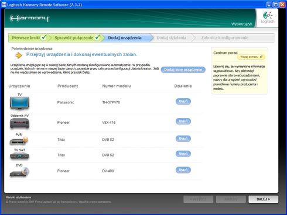Remove the Triax PVR device
Image resolution: width=287 pixels, height=215 pixels.
pyautogui.click(x=183, y=138)
